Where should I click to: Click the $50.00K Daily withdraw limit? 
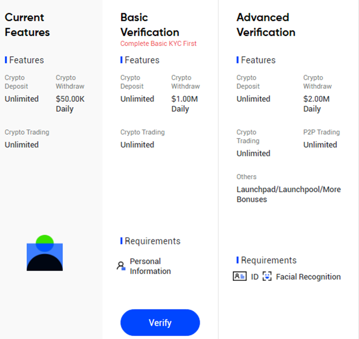70,104
